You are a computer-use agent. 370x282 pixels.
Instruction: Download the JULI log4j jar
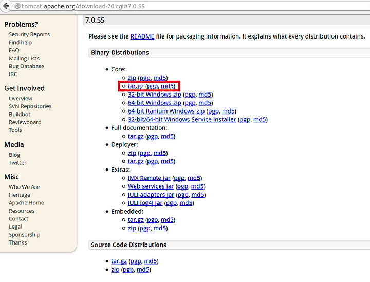pyautogui.click(x=145, y=203)
